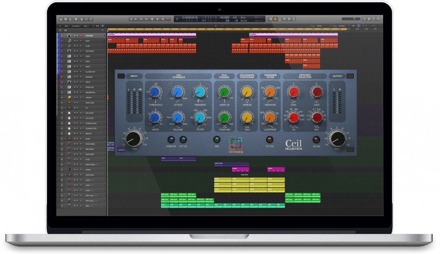Open the View dropdown menu
Image resolution: width=440 pixels, height=254 pixels.
click(85, 26)
